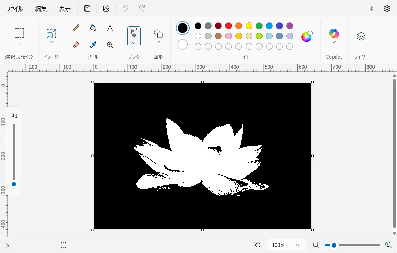Open the 100% zoom level dropdown

(286, 245)
